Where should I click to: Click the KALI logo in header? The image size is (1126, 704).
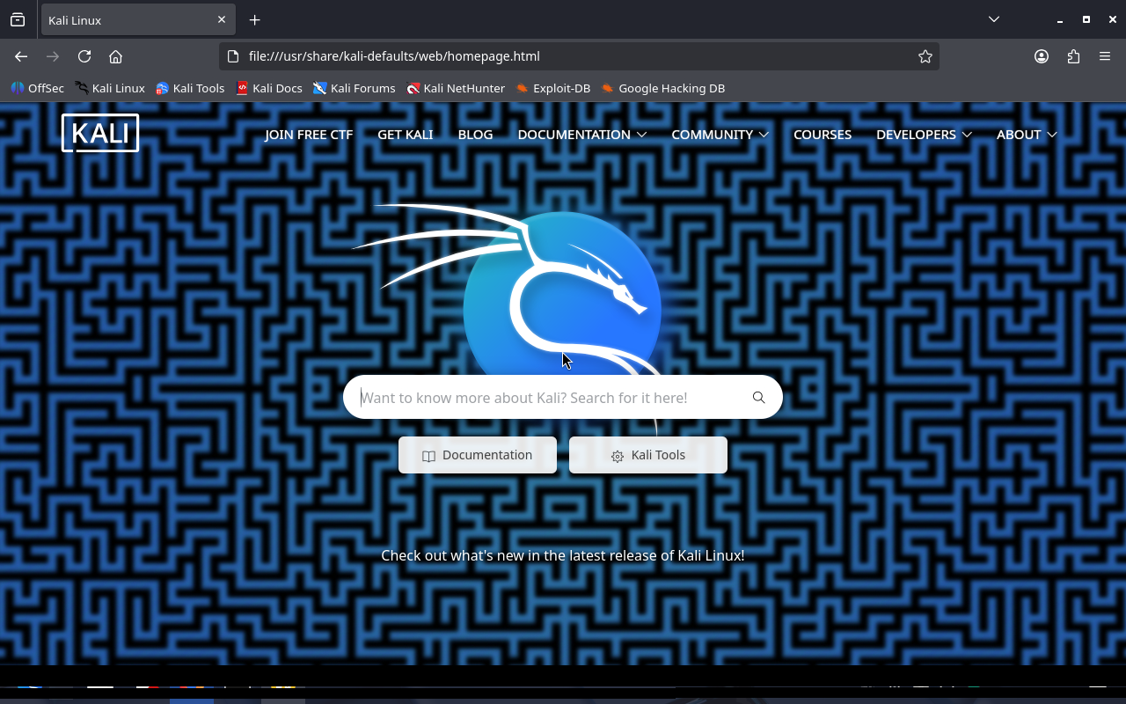point(100,134)
